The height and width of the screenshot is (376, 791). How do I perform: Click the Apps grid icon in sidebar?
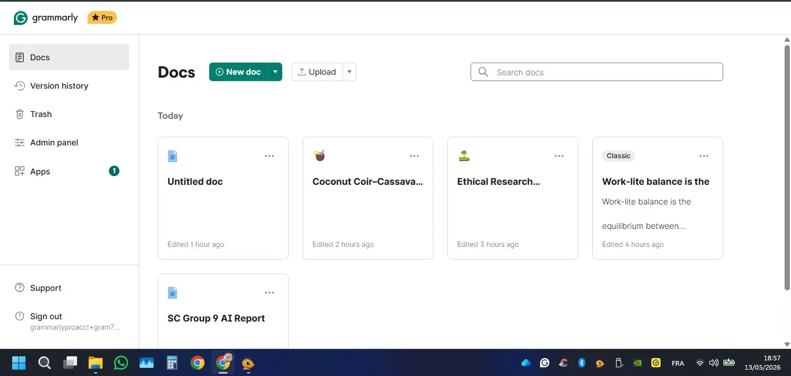[20, 171]
